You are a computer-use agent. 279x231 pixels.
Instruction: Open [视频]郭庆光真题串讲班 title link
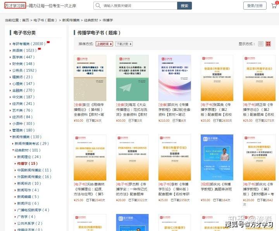[x=216, y=187]
